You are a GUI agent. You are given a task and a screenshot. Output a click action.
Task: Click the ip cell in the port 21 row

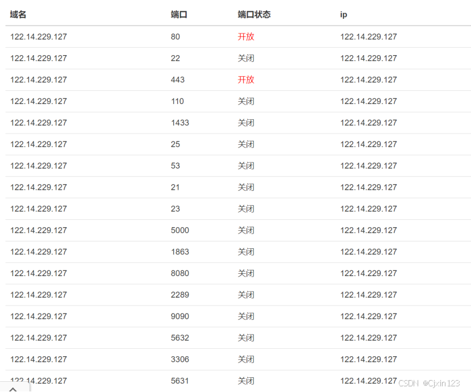click(369, 187)
